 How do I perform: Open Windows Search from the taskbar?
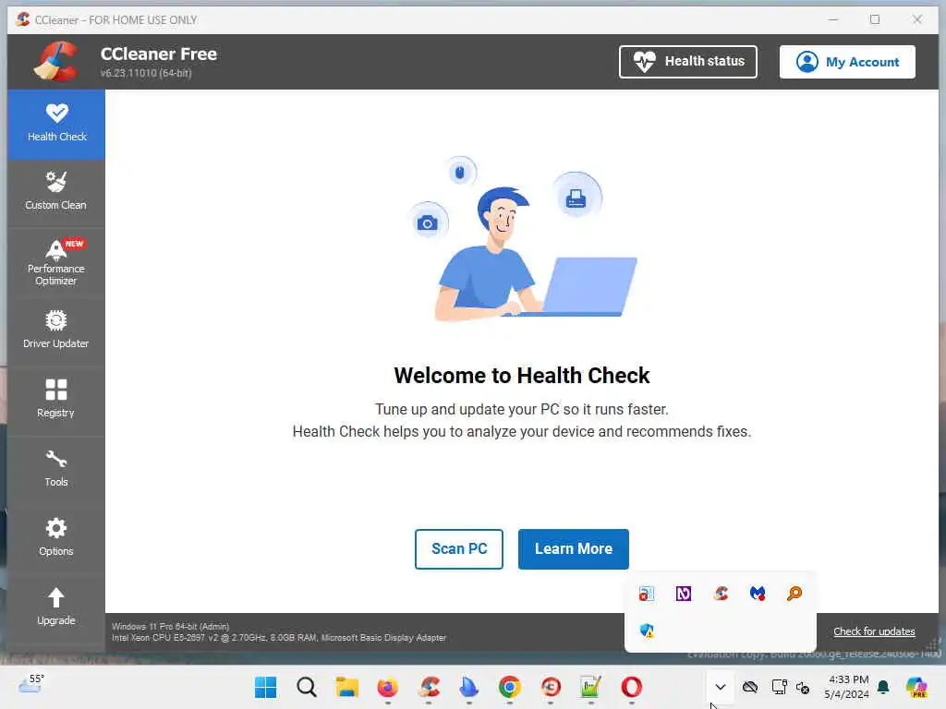(x=307, y=687)
